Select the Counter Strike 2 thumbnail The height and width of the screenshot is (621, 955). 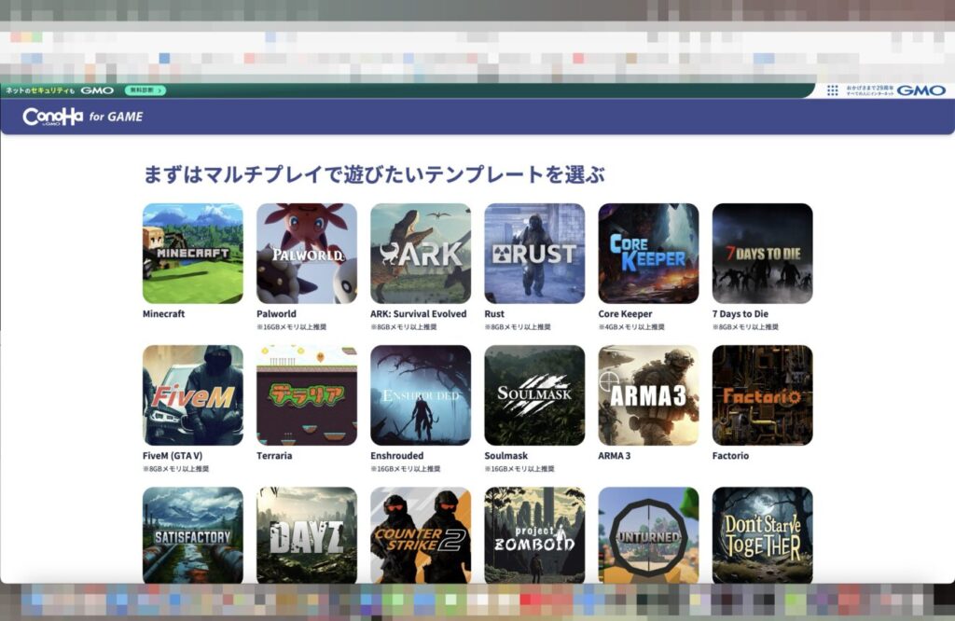[x=421, y=535]
